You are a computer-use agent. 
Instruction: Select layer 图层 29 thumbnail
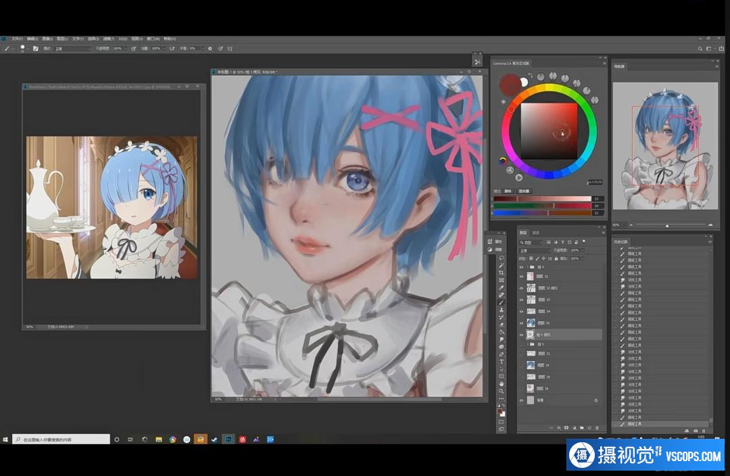(531, 365)
